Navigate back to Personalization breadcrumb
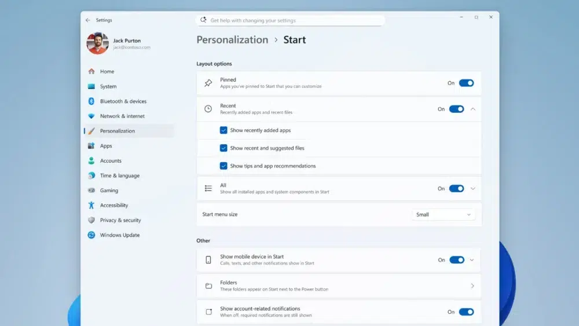 pyautogui.click(x=232, y=40)
